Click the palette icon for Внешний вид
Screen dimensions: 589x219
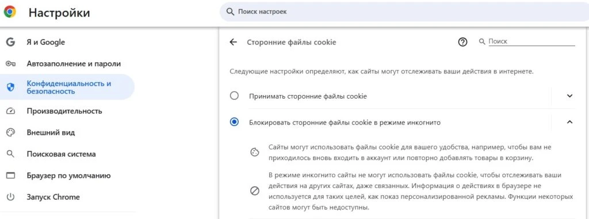coord(10,132)
